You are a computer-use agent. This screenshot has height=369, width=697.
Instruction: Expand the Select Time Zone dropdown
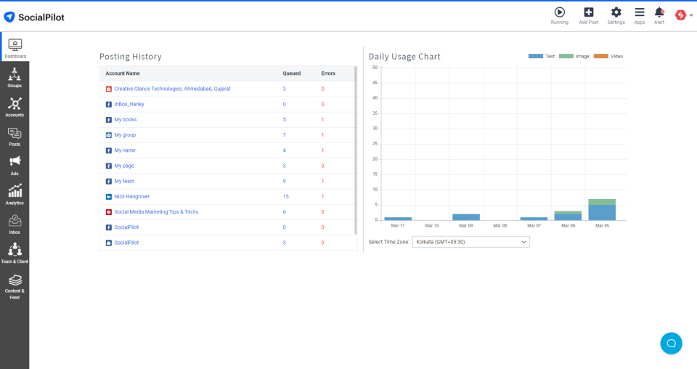(470, 242)
